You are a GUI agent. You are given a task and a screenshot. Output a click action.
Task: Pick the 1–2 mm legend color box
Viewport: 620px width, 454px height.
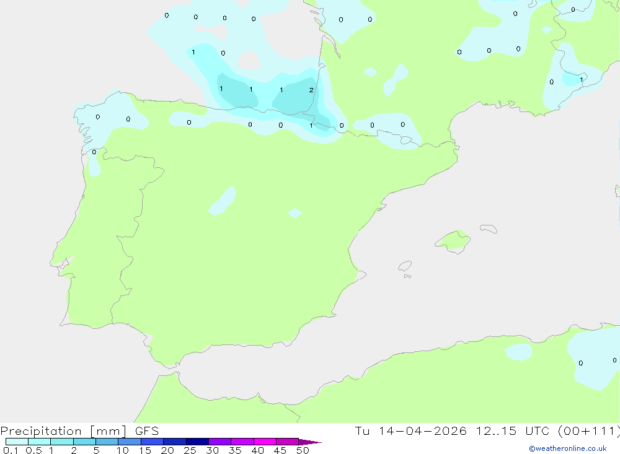[x=62, y=442]
